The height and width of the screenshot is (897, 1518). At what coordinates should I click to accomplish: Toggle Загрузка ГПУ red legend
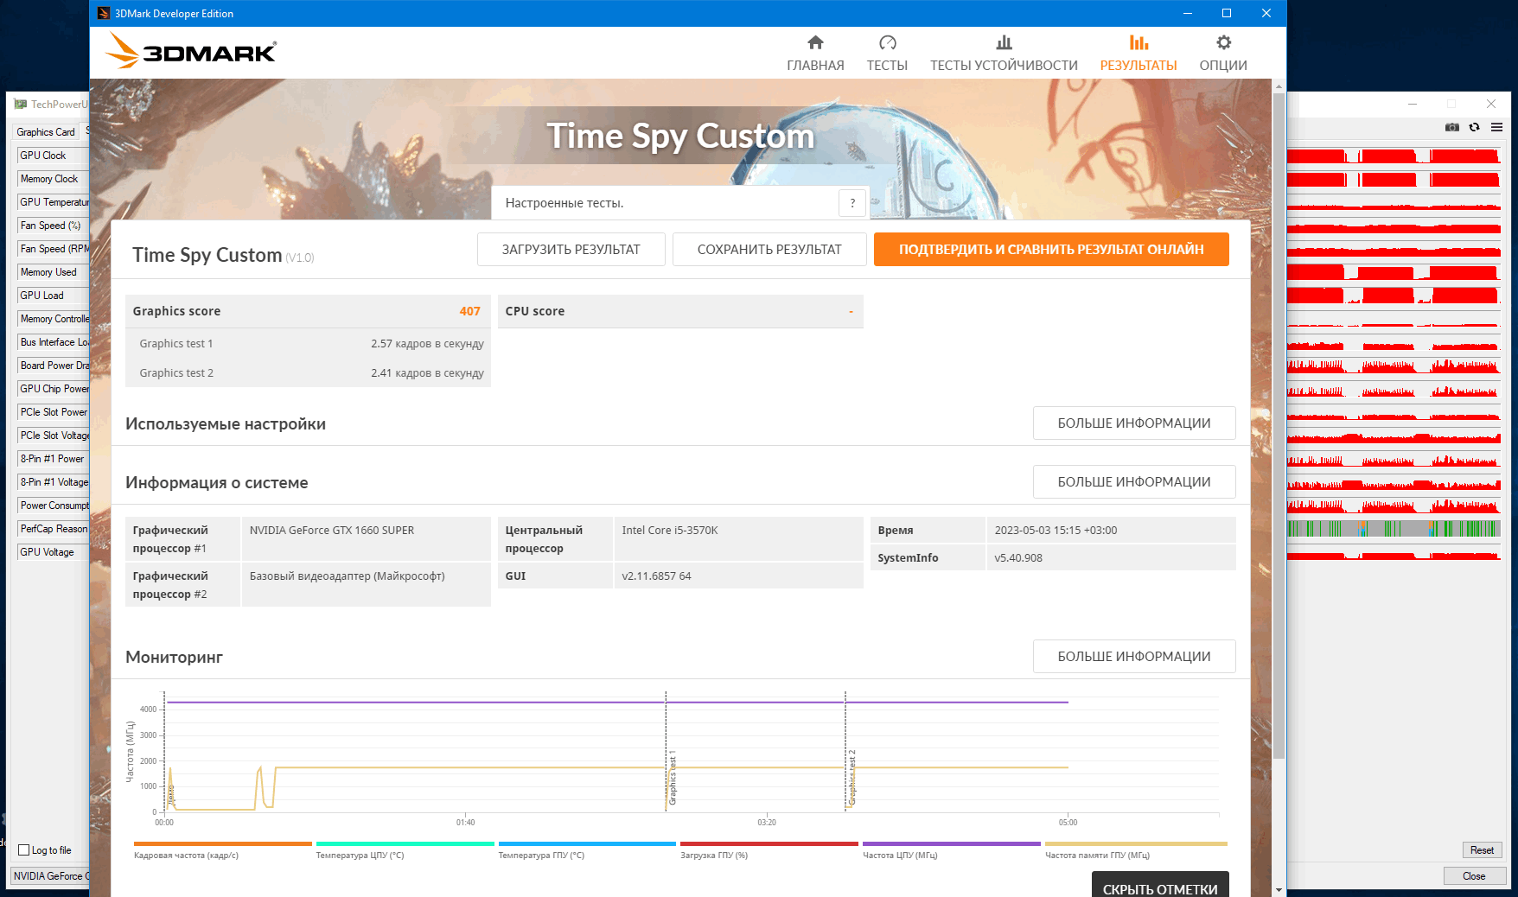769,850
